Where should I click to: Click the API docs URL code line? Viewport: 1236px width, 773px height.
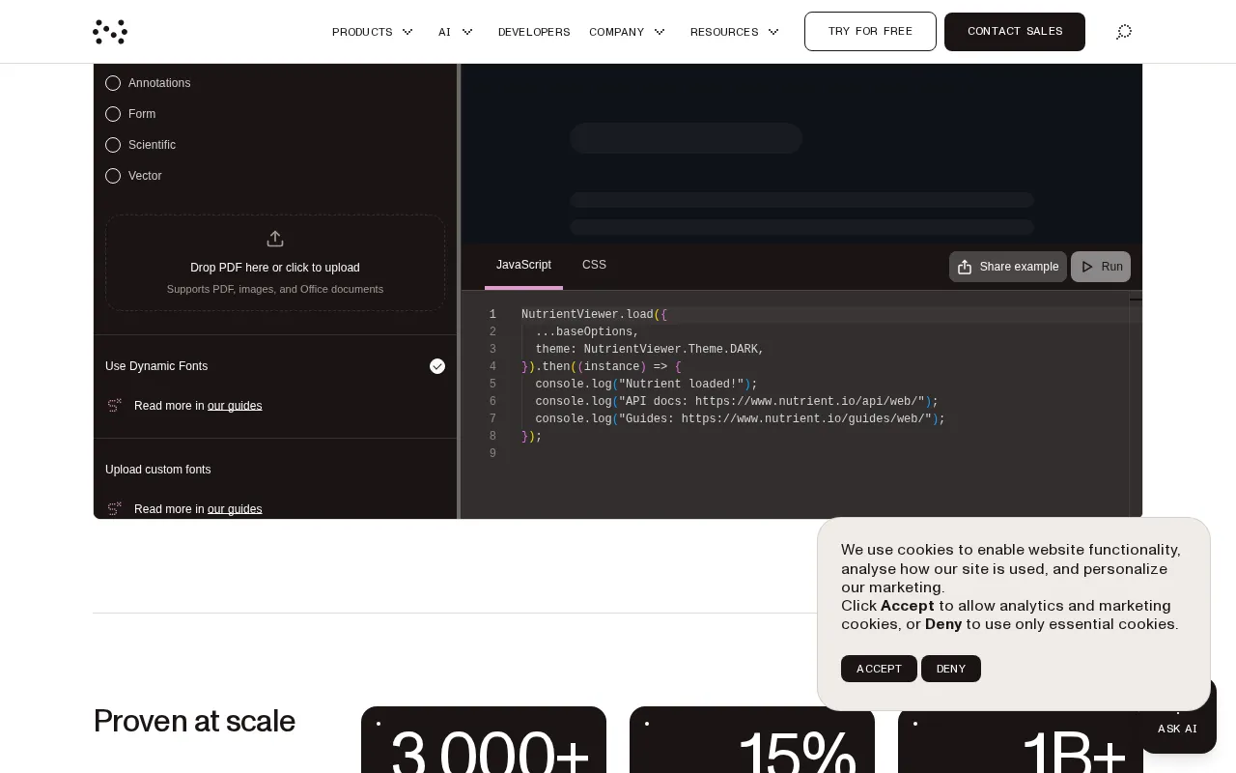[x=737, y=402]
